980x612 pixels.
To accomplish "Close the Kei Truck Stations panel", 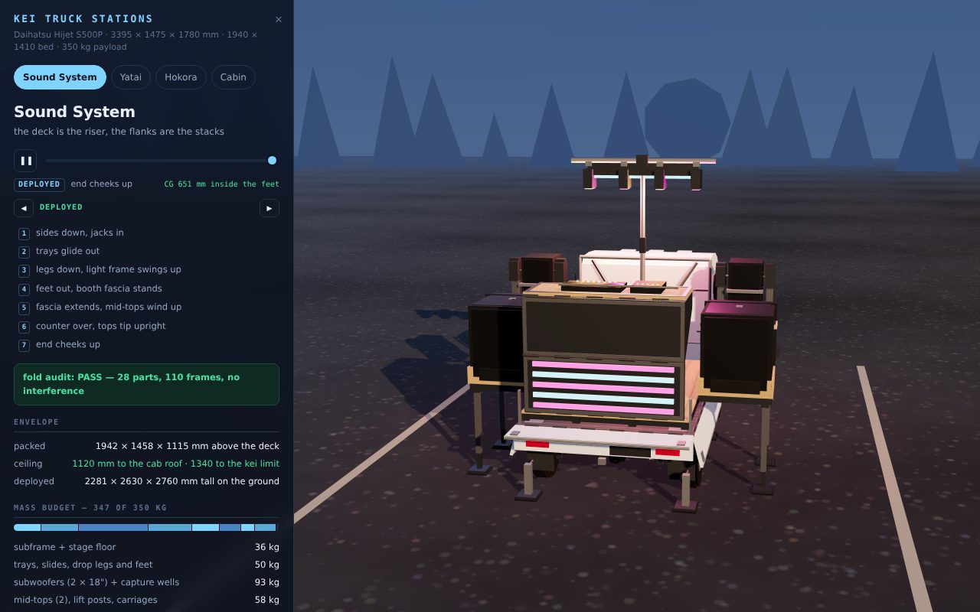I will pos(278,19).
